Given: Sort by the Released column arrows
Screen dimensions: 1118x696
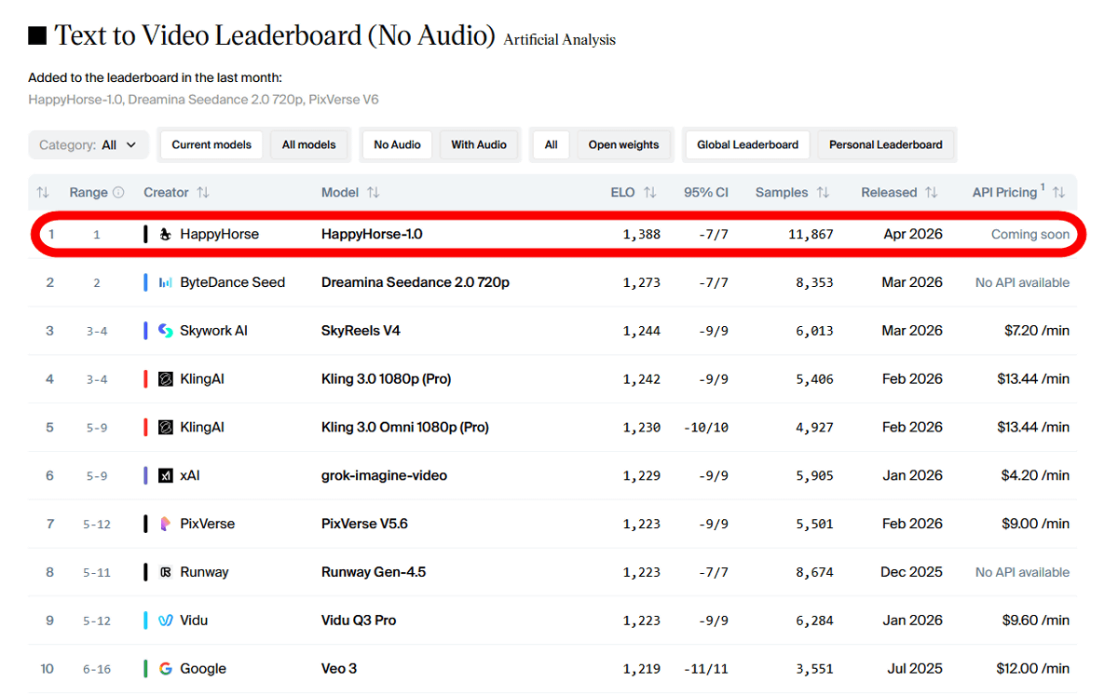Looking at the screenshot, I should [x=931, y=193].
